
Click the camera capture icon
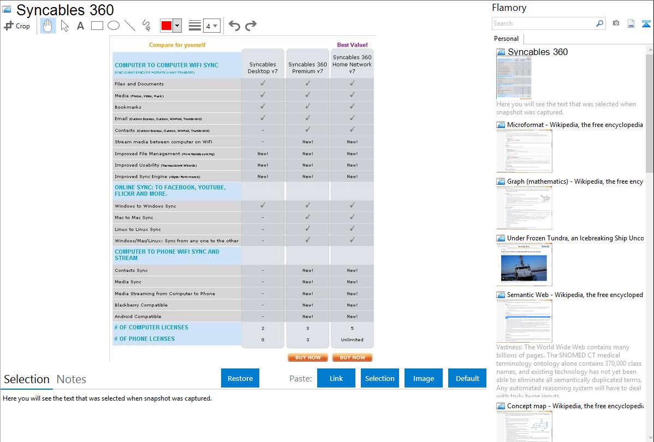point(616,23)
